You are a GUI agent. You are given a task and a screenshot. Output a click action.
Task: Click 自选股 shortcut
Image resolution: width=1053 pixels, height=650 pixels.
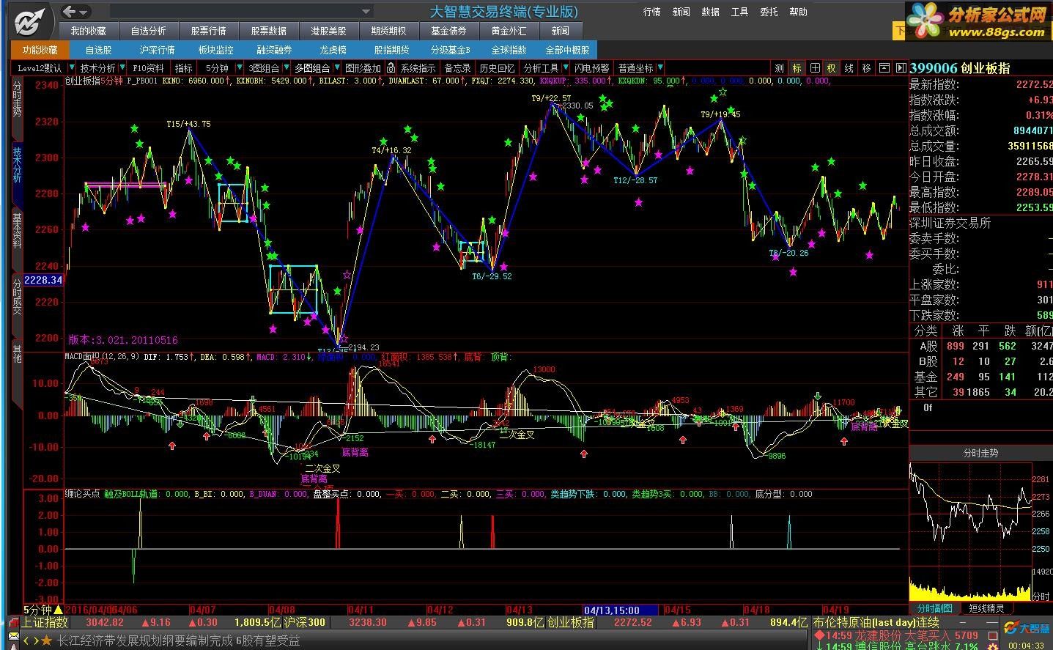[x=98, y=50]
